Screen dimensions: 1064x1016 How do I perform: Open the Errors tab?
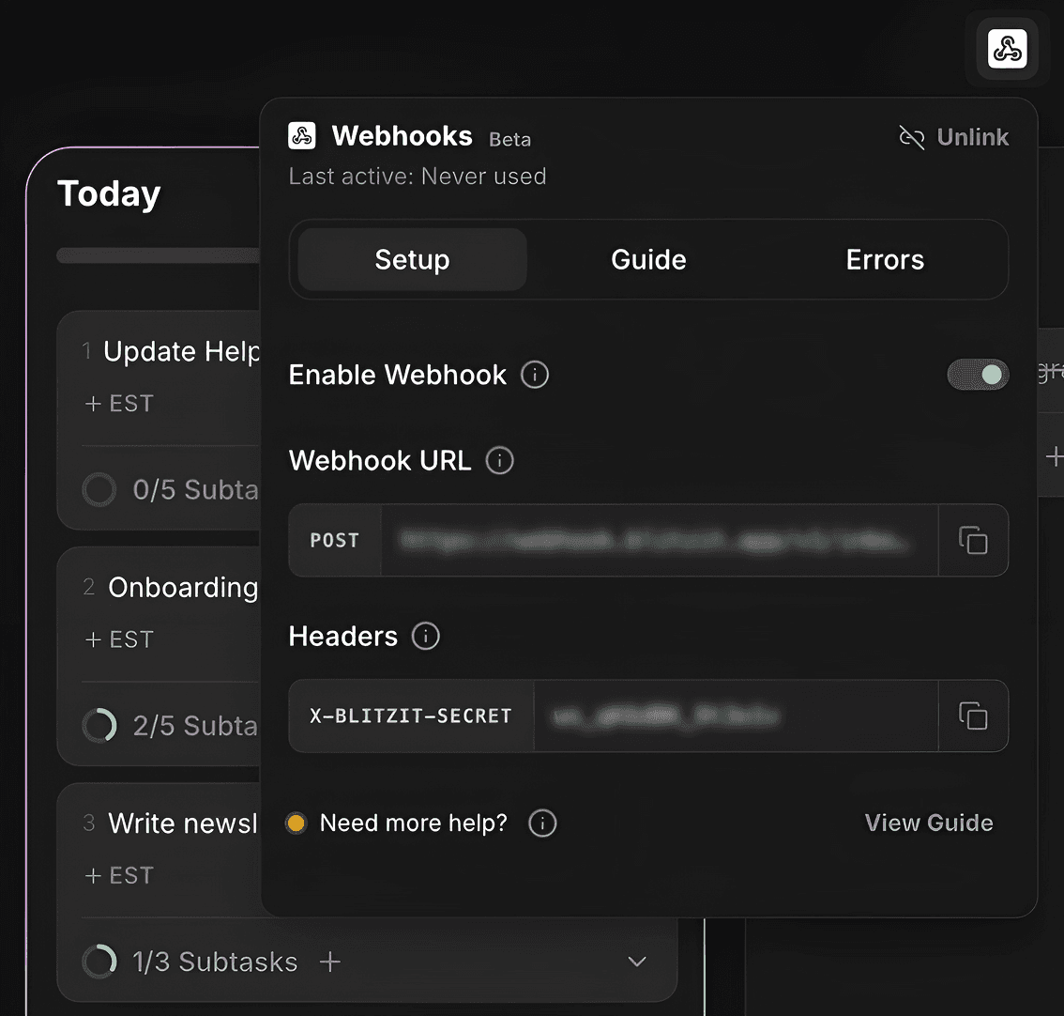pos(885,259)
